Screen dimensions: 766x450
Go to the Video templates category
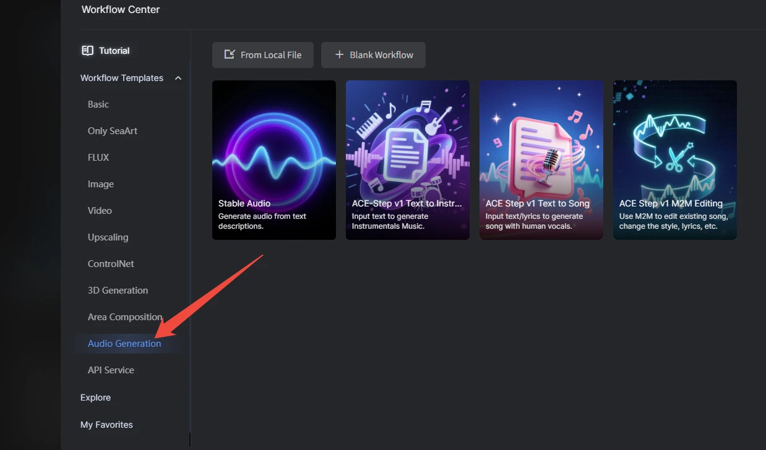[100, 211]
